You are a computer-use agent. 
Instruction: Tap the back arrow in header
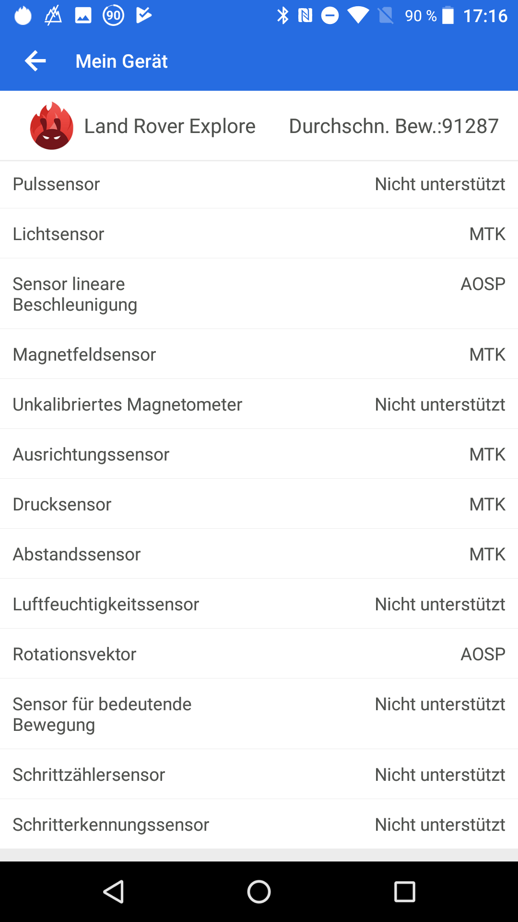35,61
